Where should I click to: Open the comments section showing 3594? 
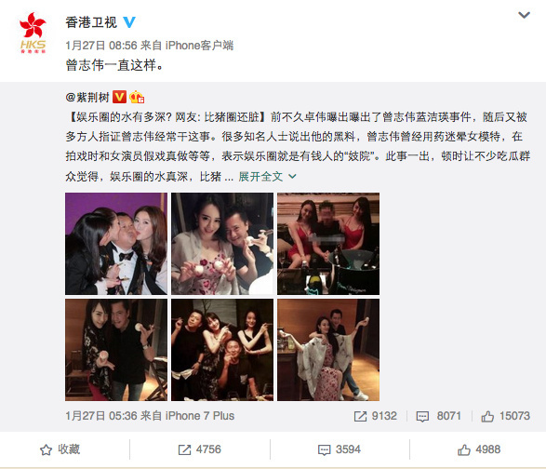click(x=340, y=449)
